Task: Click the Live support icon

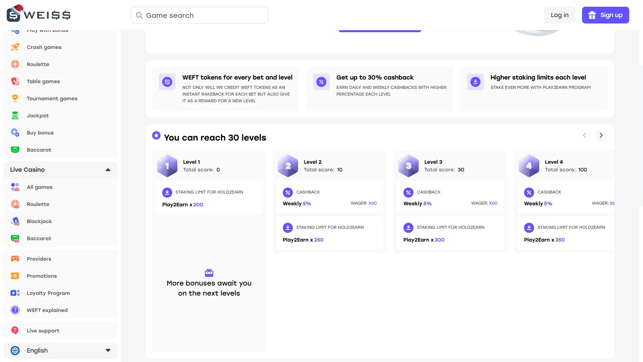Action: [x=15, y=330]
